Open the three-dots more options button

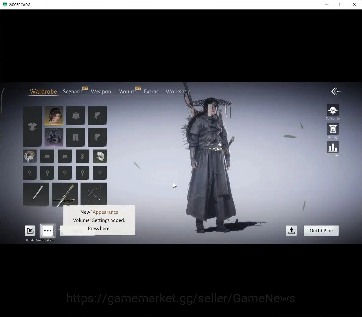pyautogui.click(x=48, y=230)
